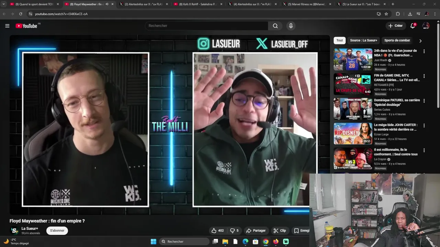The image size is (440, 247).
Task: Open '24h dans la vie d'un joueur' thumbnail
Action: tap(353, 59)
